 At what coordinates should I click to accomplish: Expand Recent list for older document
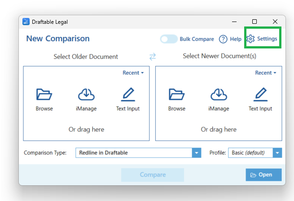click(x=133, y=73)
